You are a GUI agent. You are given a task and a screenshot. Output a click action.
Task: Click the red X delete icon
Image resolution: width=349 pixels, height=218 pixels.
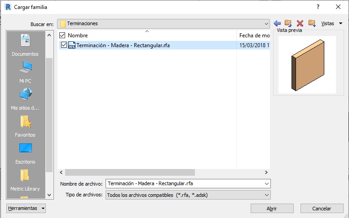(x=300, y=23)
